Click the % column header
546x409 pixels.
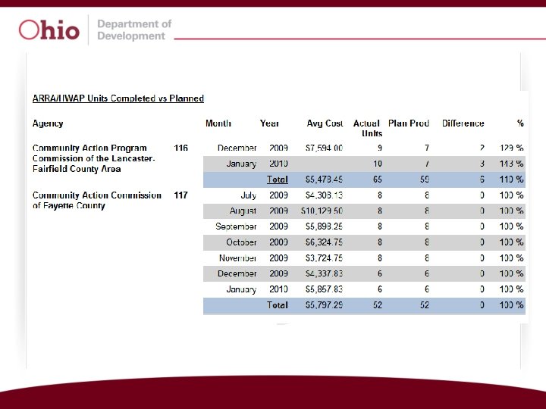[520, 123]
